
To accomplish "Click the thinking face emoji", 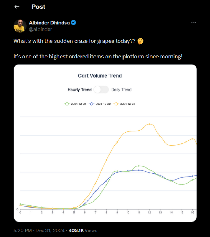I will tap(141, 41).
